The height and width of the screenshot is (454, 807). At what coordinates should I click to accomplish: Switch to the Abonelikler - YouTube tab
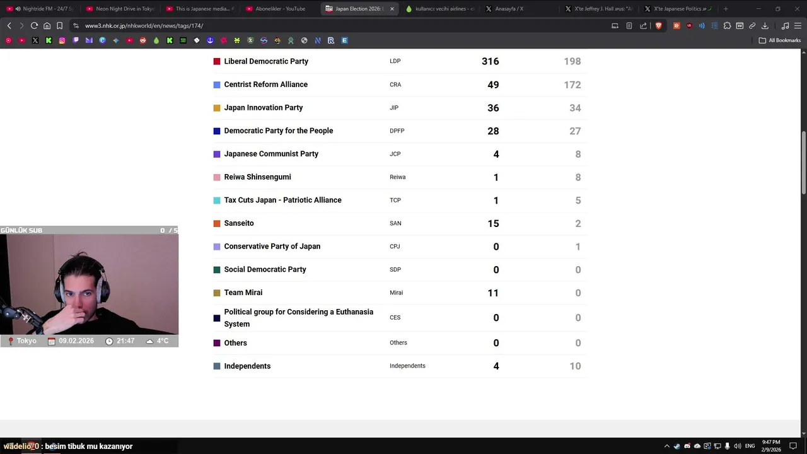[x=279, y=9]
